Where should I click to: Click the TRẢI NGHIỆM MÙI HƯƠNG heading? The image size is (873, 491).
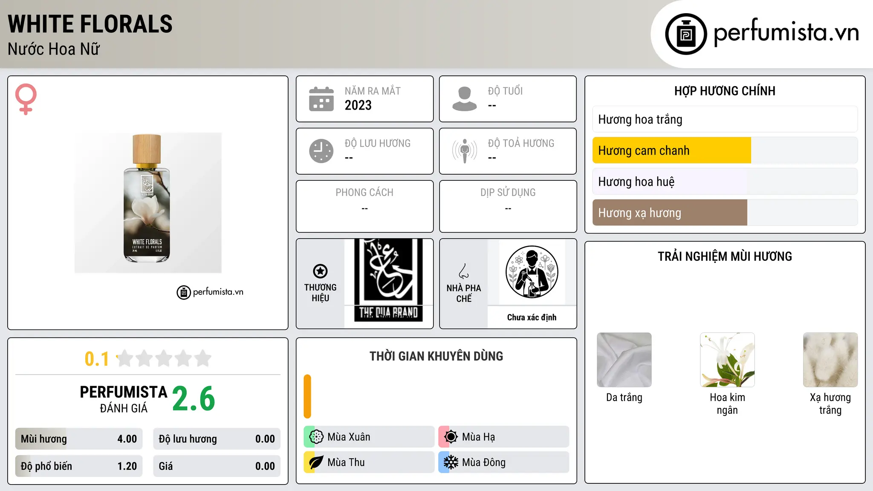(725, 257)
